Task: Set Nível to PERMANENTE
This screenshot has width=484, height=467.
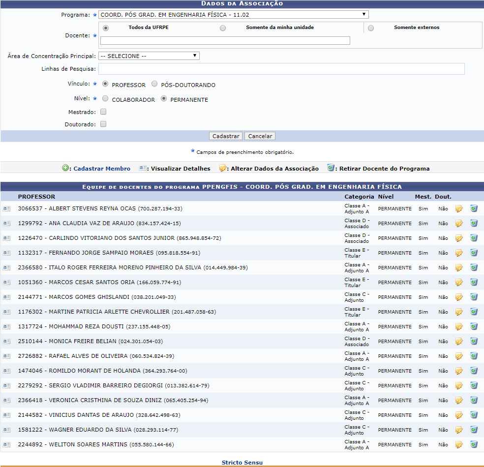Action: click(x=164, y=99)
